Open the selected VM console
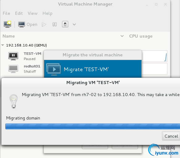 point(28,24)
